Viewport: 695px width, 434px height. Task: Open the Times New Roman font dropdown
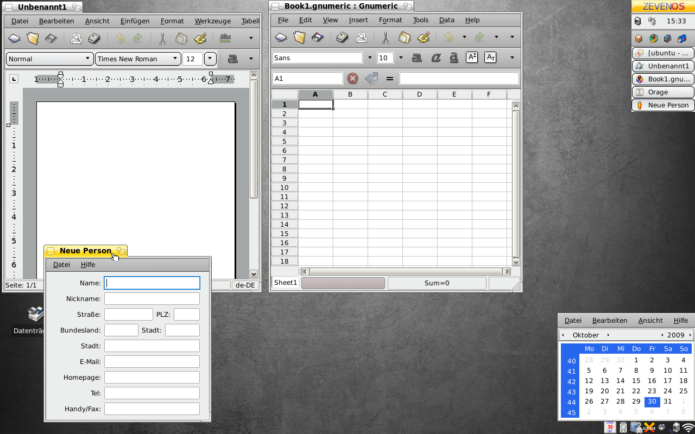pyautogui.click(x=138, y=59)
